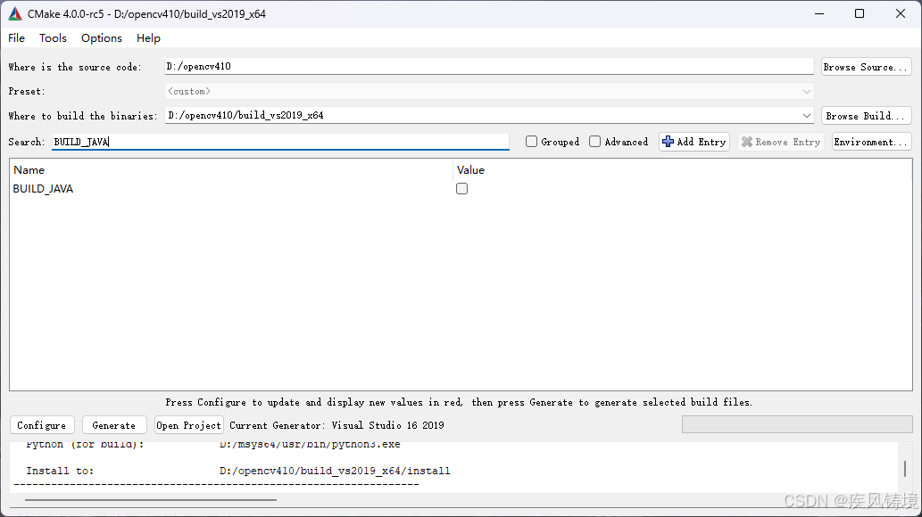Minimize the CMake window
922x517 pixels.
[x=819, y=13]
